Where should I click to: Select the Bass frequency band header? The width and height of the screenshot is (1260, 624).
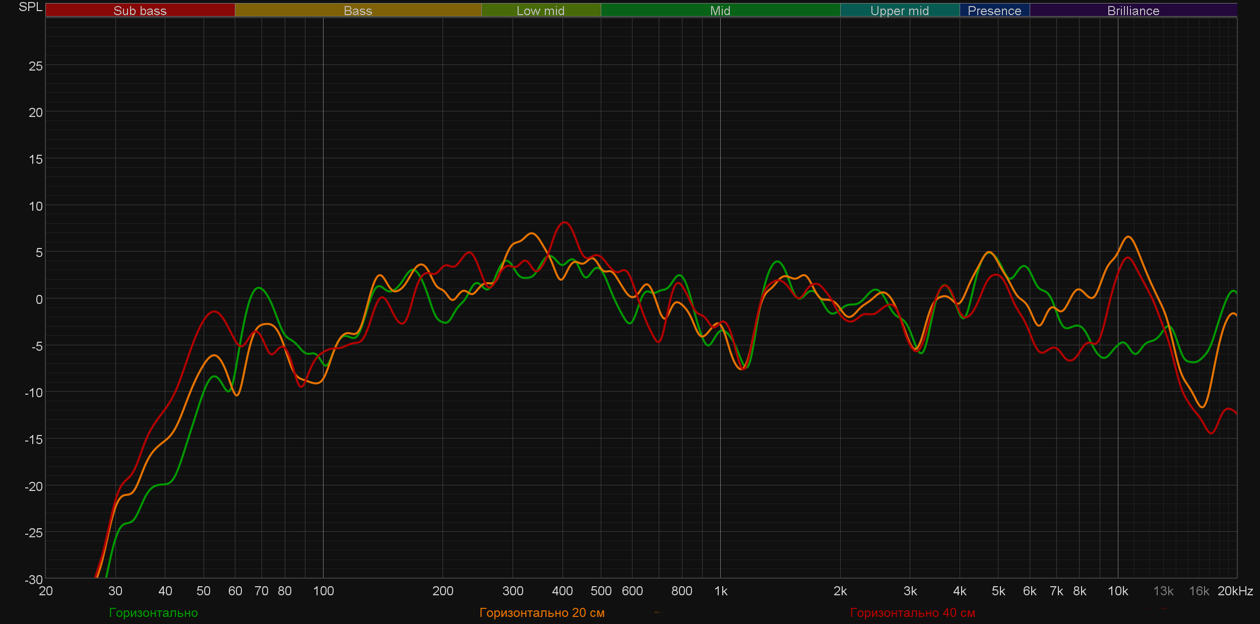(x=358, y=11)
